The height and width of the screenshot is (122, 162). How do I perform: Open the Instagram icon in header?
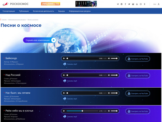[133, 4]
